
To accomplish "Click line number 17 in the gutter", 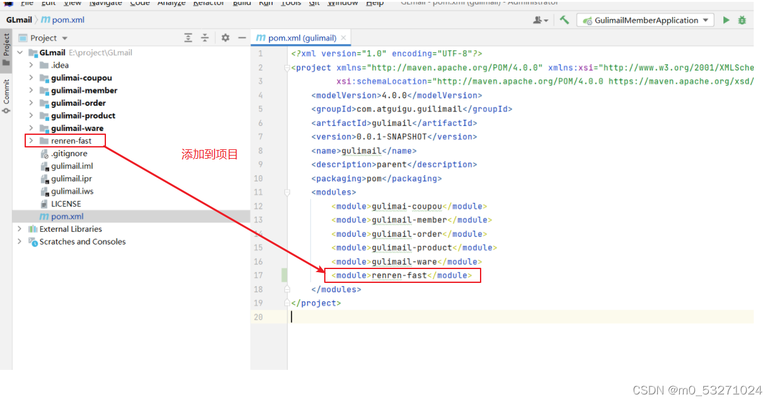I will coord(259,275).
